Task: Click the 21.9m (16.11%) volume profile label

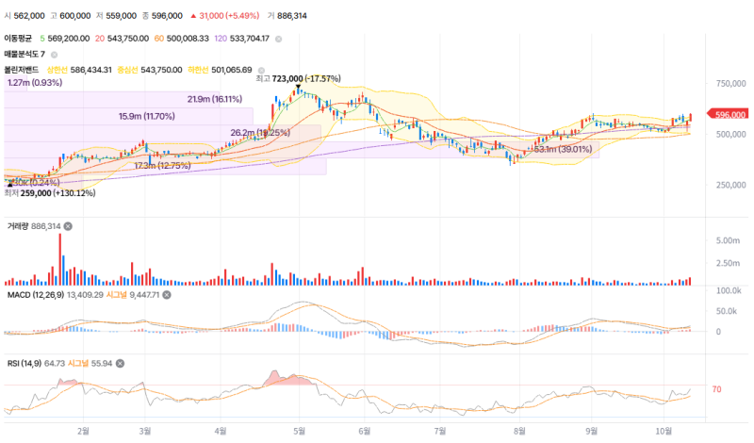Action: pos(215,99)
